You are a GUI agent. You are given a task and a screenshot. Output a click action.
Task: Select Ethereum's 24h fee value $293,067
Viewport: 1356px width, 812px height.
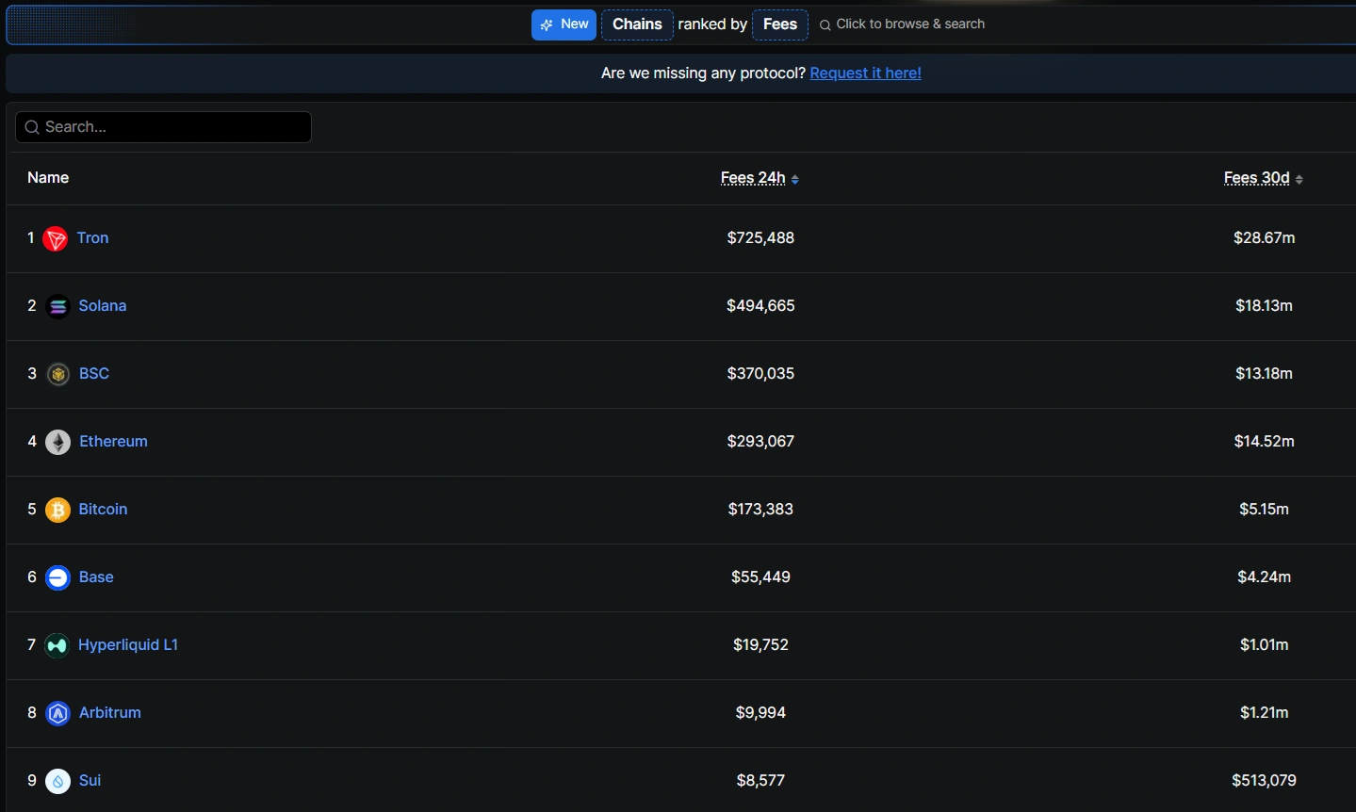pos(760,442)
